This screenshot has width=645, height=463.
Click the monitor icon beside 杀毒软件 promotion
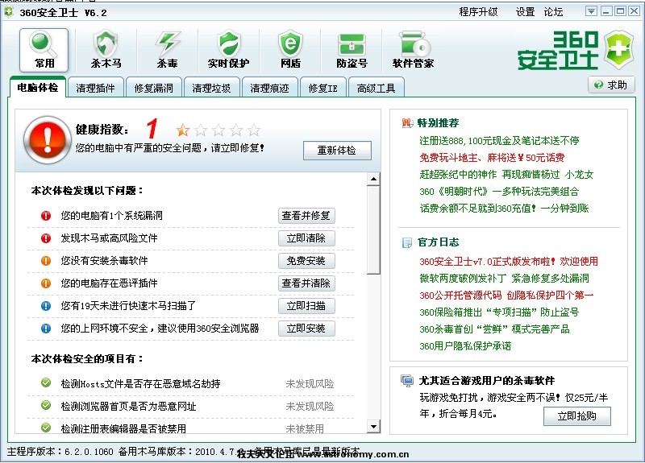point(407,381)
